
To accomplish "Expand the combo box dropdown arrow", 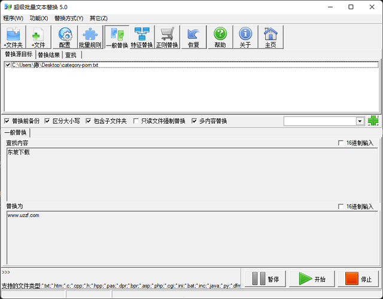I will [x=360, y=121].
